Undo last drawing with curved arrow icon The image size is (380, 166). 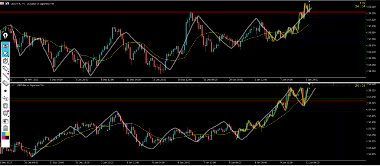5,98
